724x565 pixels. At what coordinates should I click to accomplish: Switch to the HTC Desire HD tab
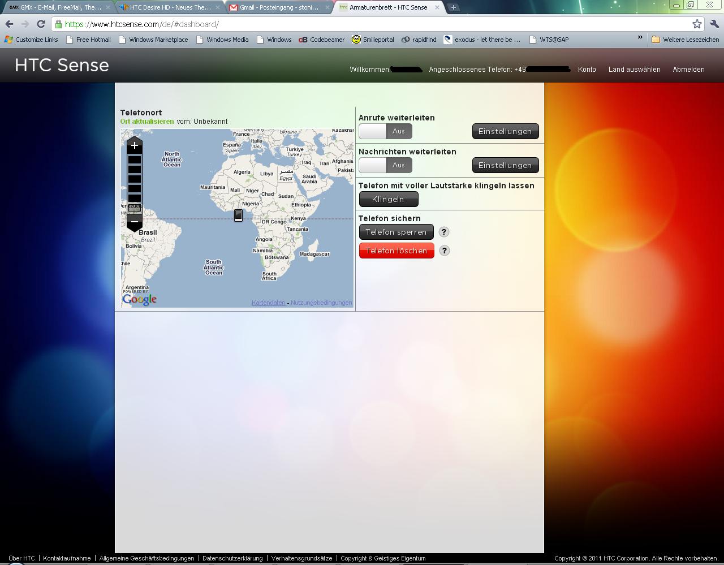[x=168, y=7]
